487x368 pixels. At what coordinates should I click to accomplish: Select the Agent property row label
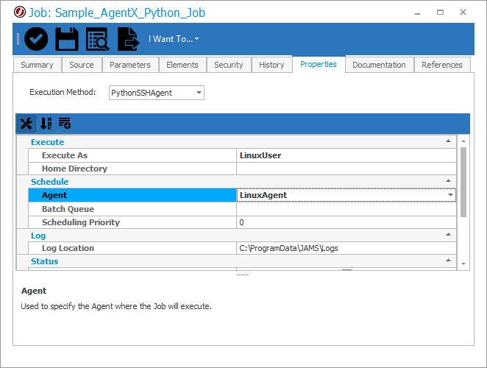(132, 195)
